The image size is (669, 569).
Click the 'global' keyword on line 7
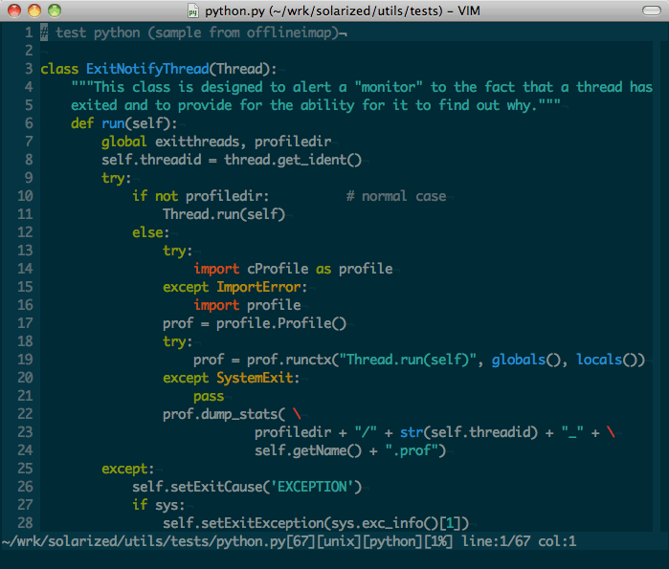click(x=124, y=142)
